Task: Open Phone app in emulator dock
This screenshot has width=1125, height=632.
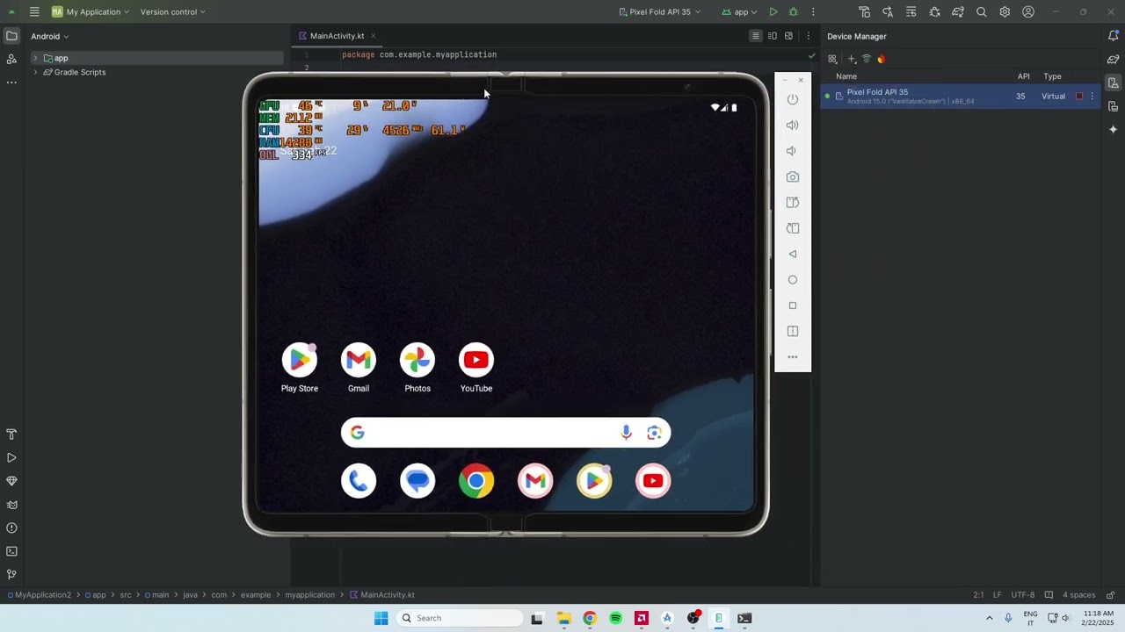Action: [x=359, y=481]
